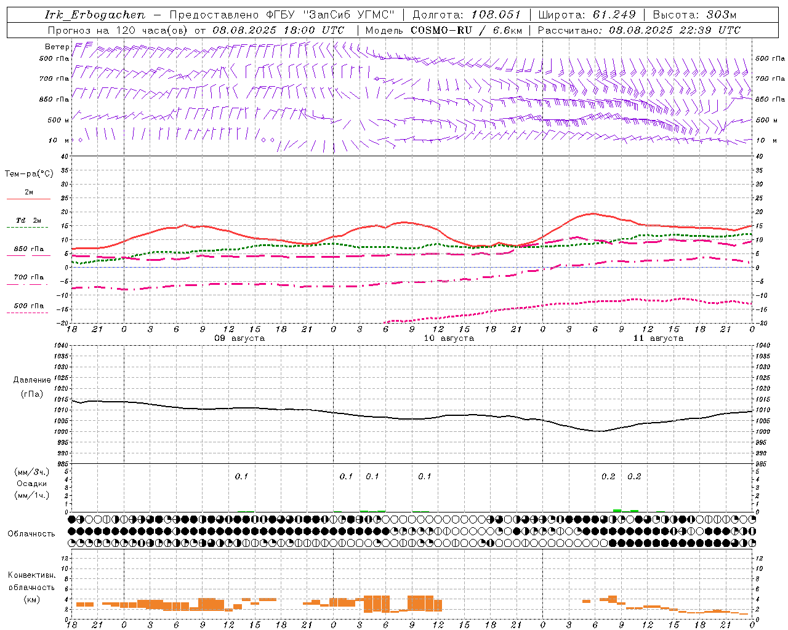Click the Ветер panel label

pos(57,47)
